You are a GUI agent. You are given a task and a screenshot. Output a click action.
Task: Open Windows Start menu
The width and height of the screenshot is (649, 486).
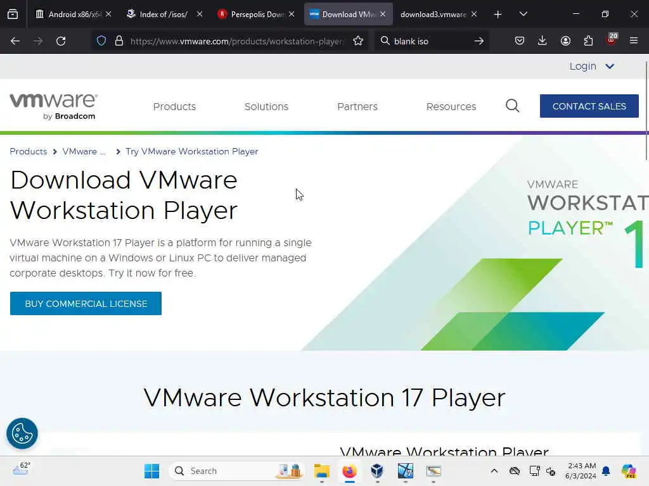[x=152, y=471]
